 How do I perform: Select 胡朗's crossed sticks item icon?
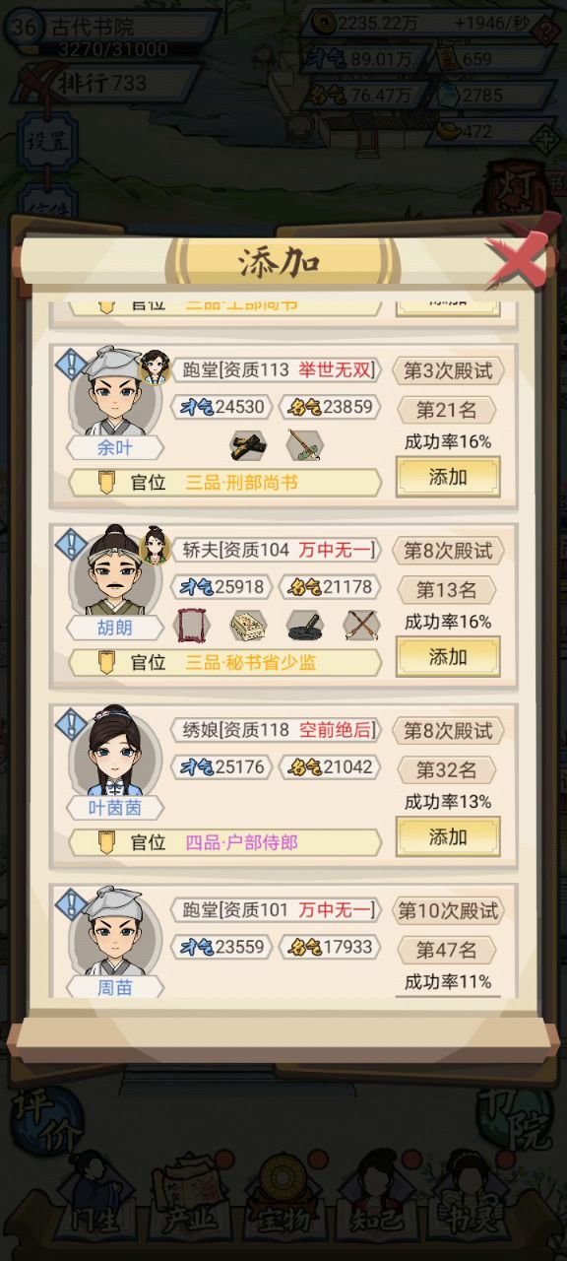(361, 625)
